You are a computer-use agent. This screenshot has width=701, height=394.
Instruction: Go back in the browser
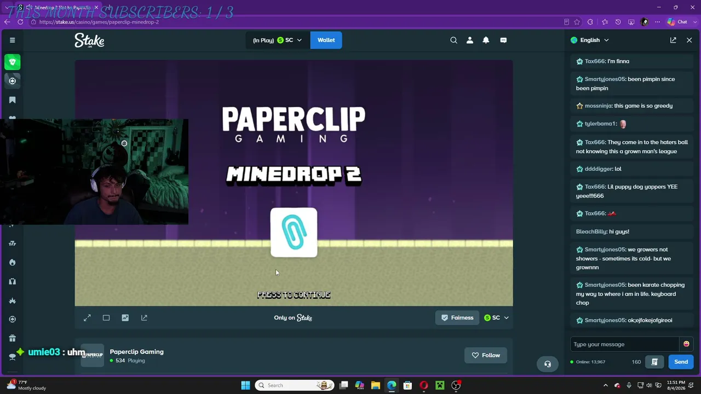pyautogui.click(x=7, y=22)
